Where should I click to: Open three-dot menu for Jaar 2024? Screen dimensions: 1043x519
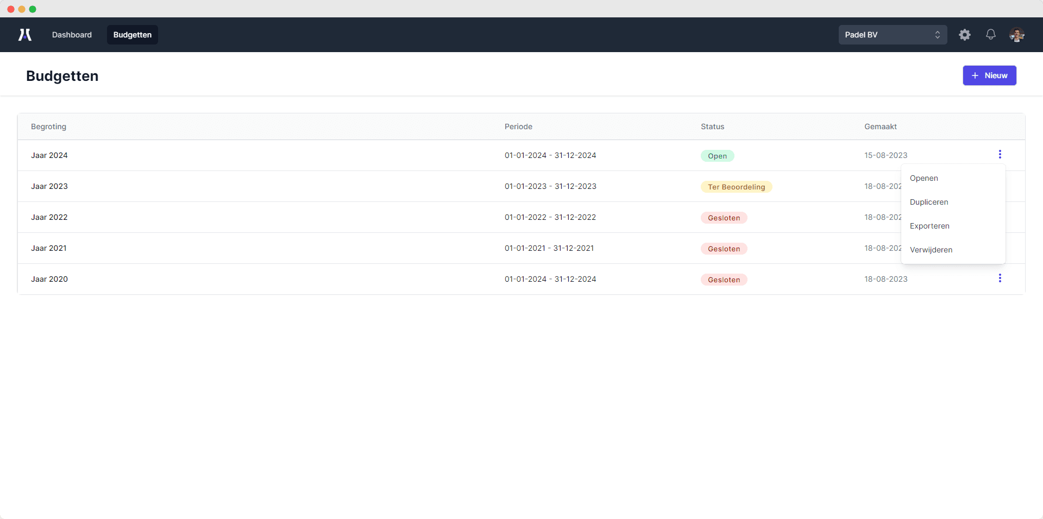tap(1000, 155)
